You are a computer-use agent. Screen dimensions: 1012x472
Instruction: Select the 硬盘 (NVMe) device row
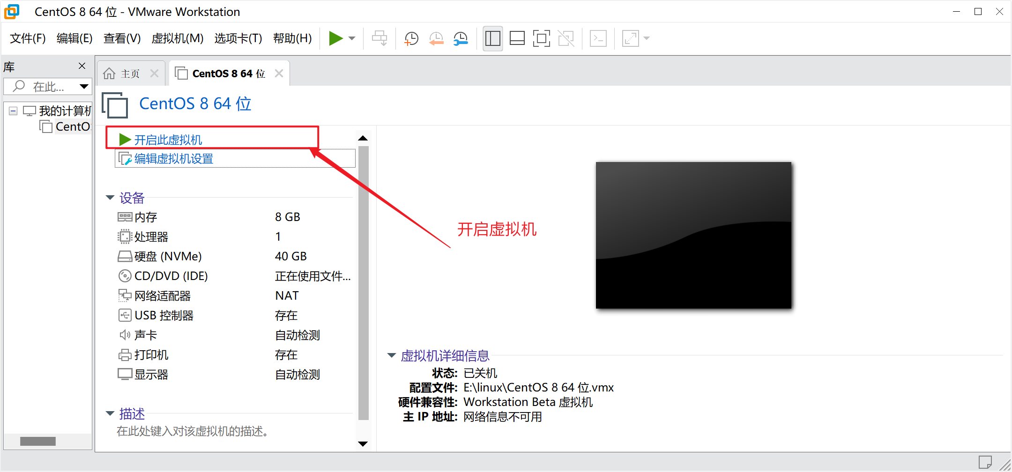point(234,257)
